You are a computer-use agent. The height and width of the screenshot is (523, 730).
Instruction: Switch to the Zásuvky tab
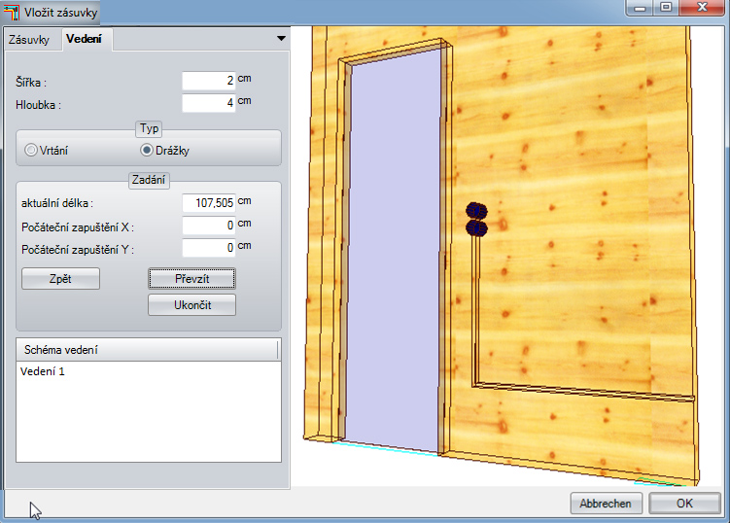(29, 40)
